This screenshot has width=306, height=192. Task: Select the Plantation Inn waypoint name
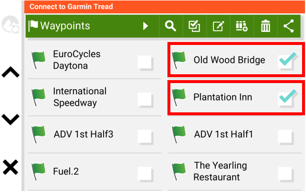(223, 97)
